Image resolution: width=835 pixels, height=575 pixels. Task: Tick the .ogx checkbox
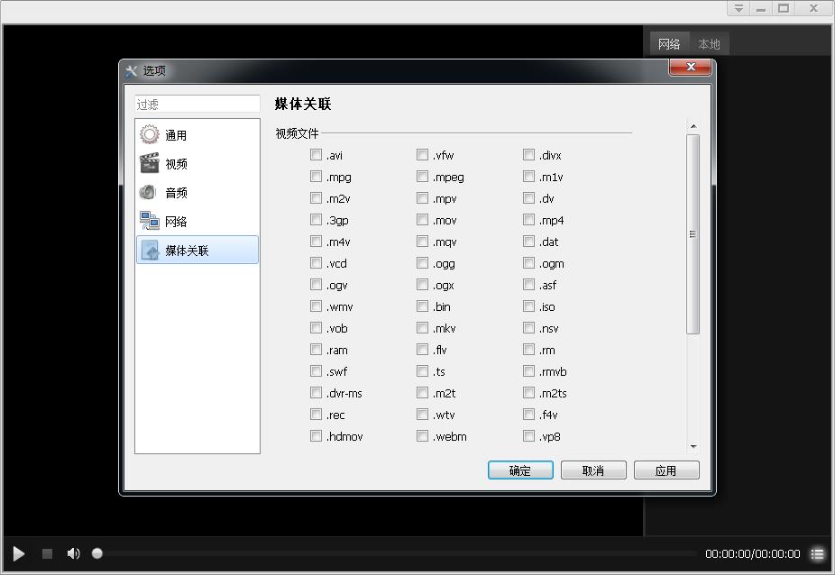(422, 284)
